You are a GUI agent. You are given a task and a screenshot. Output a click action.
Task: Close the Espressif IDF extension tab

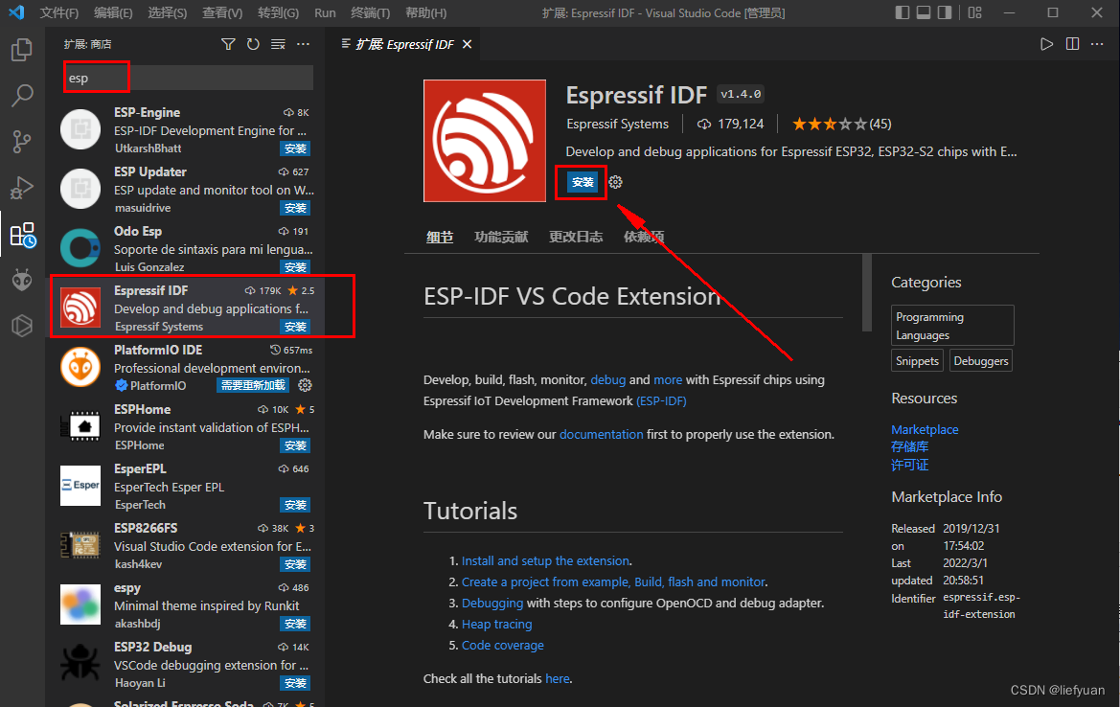468,44
